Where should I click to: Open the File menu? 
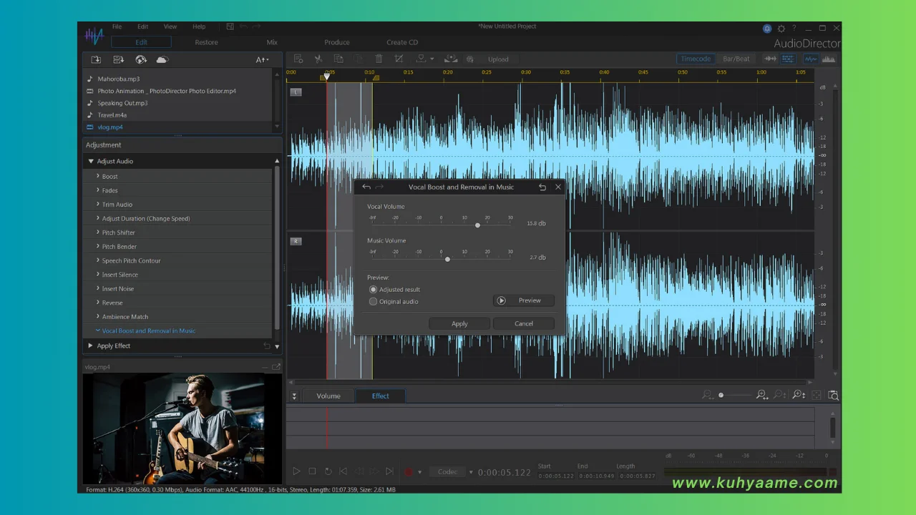[x=117, y=26]
